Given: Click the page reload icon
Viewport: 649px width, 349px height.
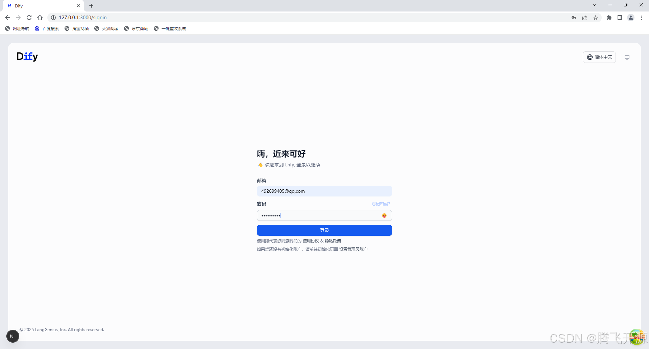Looking at the screenshot, I should pyautogui.click(x=29, y=17).
